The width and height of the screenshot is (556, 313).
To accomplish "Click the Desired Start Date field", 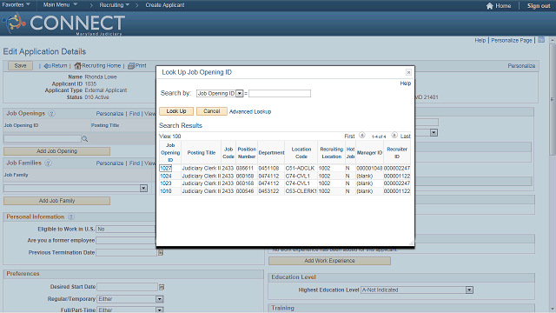I will coord(128,287).
